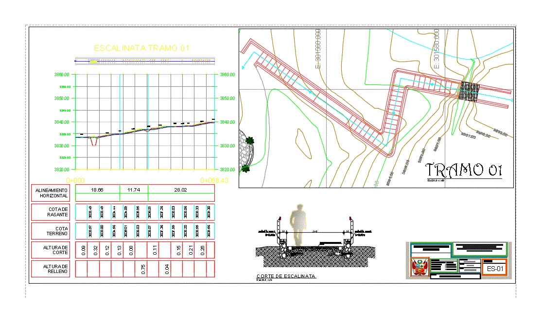This screenshot has width=541, height=322.
Task: Click the TRAMO 01 plan view title
Action: (463, 170)
